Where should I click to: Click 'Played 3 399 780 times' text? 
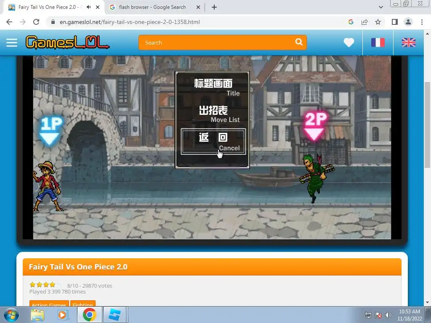click(57, 292)
